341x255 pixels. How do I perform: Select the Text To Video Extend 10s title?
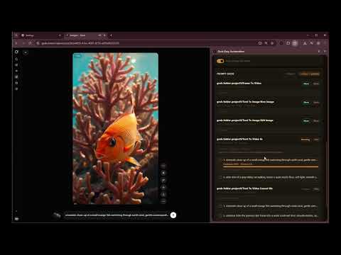pyautogui.click(x=244, y=188)
